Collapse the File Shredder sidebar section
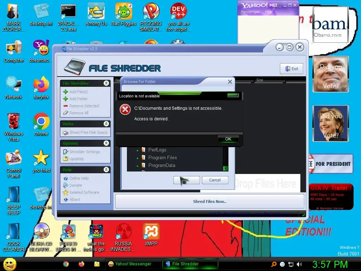361x271 pixels. click(x=106, y=83)
